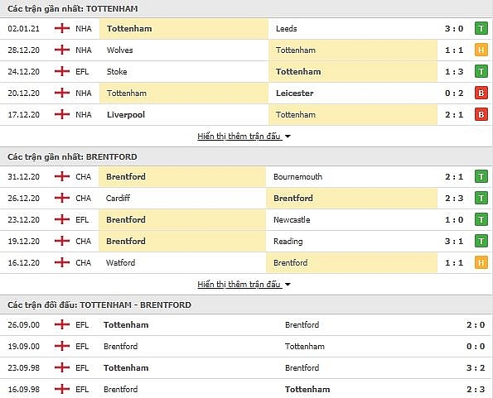Click England flag icon on 26.09.00 row
The height and width of the screenshot is (398, 493).
click(62, 324)
